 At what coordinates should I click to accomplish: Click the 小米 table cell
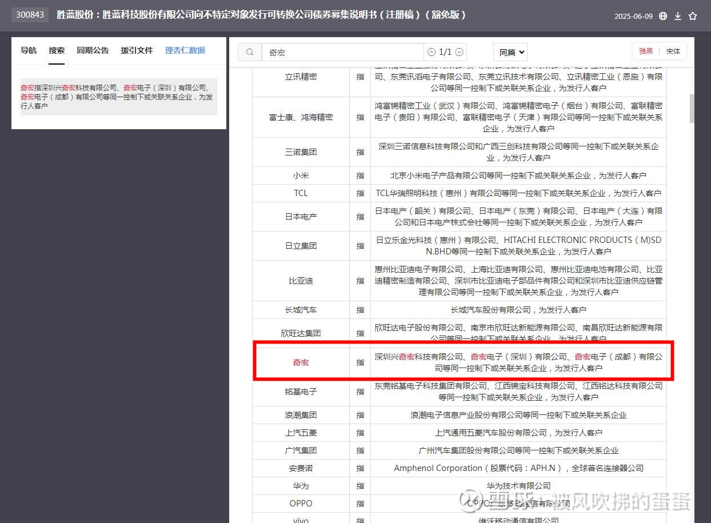(301, 175)
